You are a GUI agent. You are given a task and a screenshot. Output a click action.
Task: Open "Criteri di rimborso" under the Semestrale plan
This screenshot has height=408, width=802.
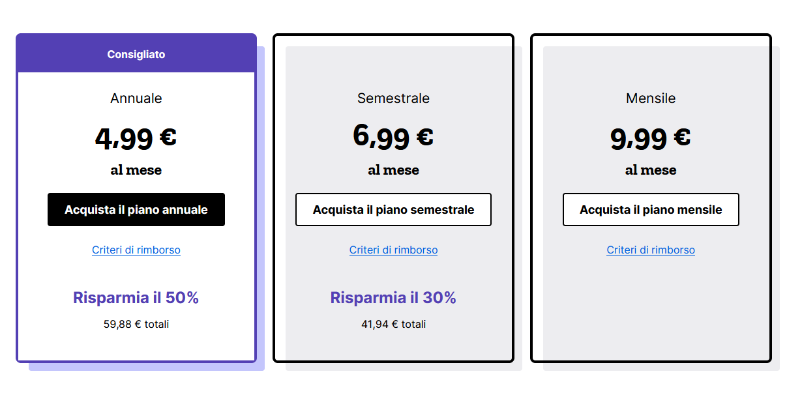[x=393, y=250]
